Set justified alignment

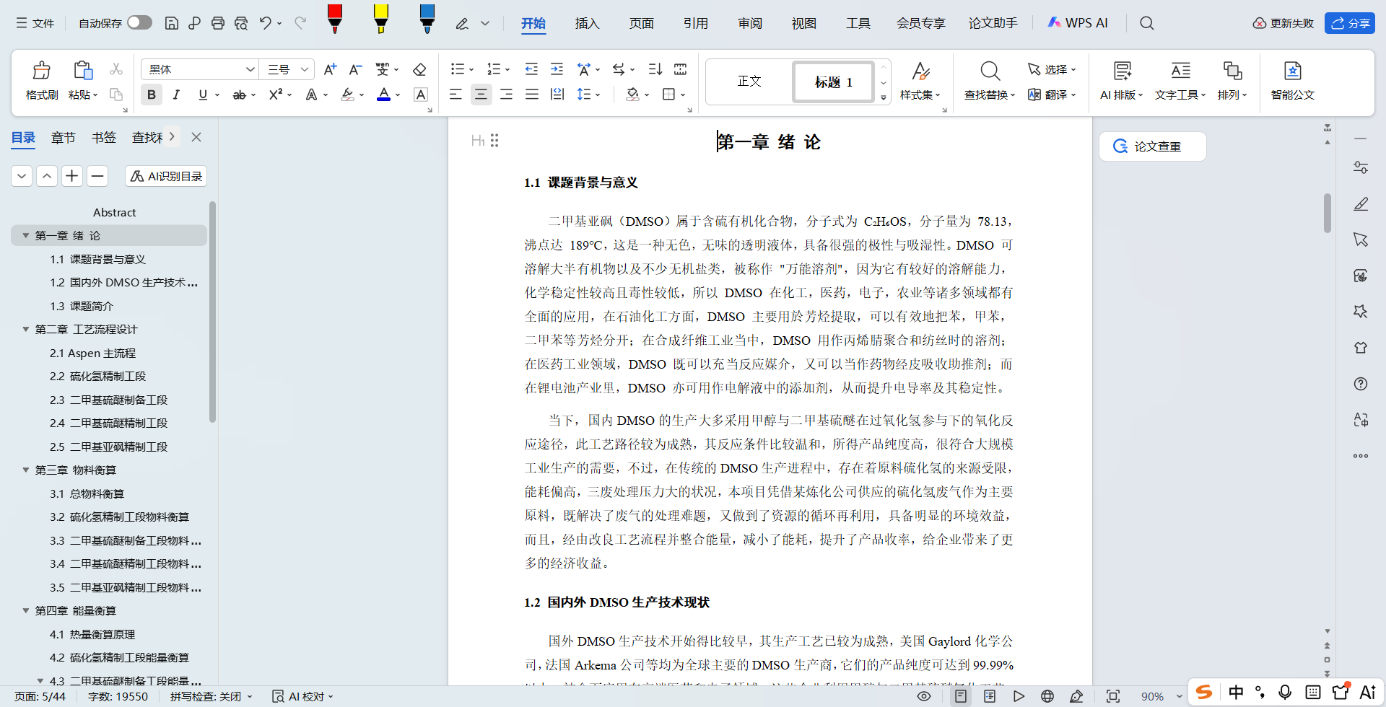pyautogui.click(x=532, y=95)
